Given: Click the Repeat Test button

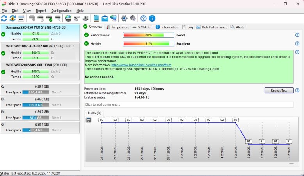Looking at the screenshot, I should tap(279, 90).
